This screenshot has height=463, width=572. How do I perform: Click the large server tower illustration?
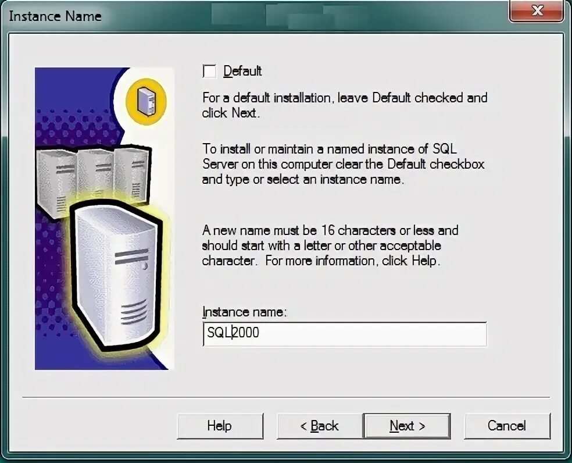pyautogui.click(x=116, y=275)
